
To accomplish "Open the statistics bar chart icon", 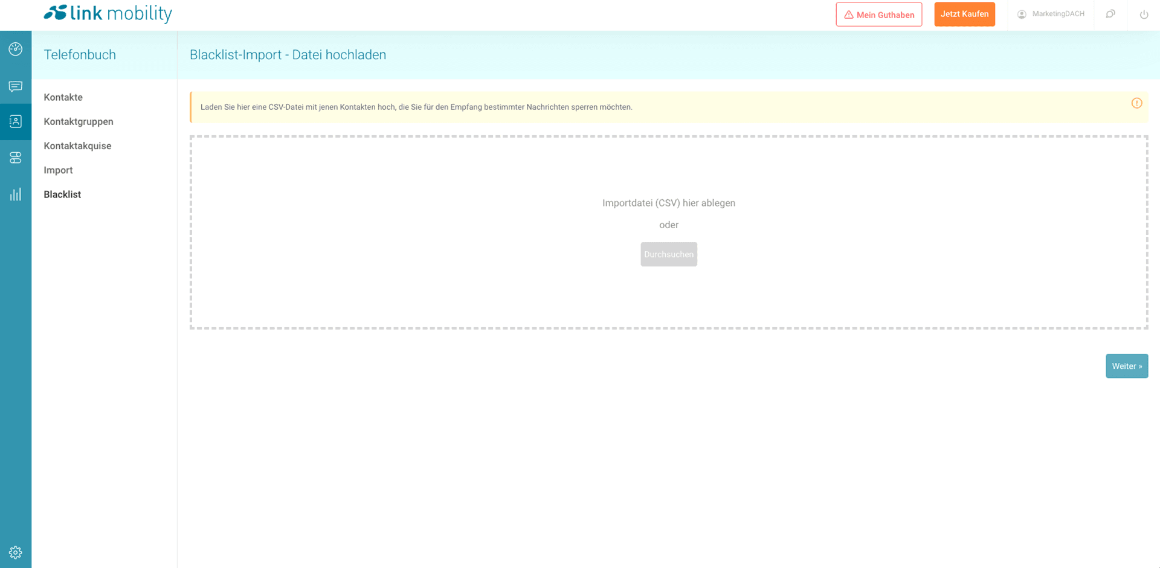I will coord(16,194).
